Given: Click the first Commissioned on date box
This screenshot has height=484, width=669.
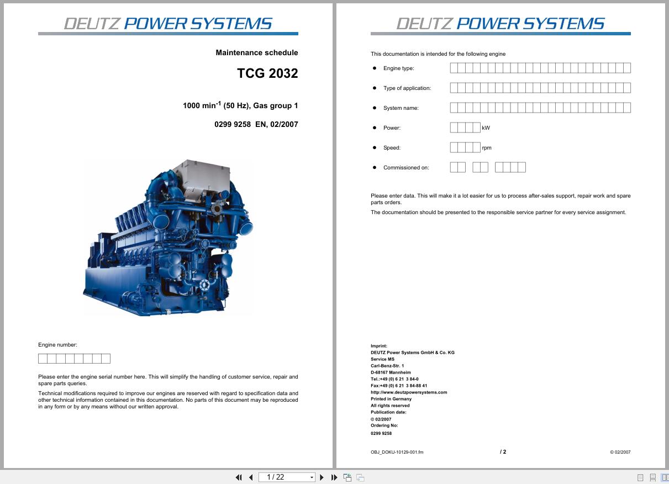Looking at the screenshot, I should (454, 167).
